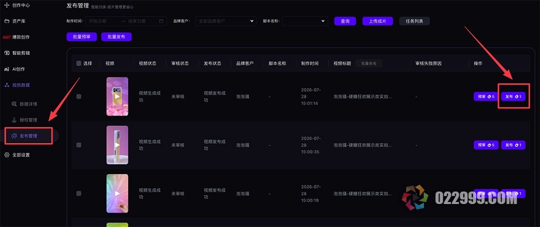Click the 上传成片 button
Screen dimensions: 540x227
[x=377, y=21]
